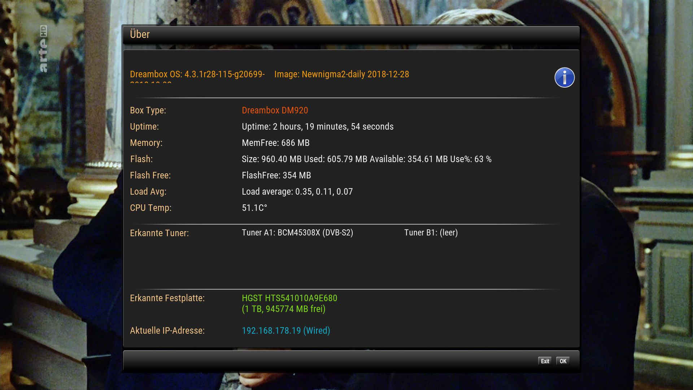Select the Tuner B1 (leer) entry
The height and width of the screenshot is (390, 693).
point(431,233)
